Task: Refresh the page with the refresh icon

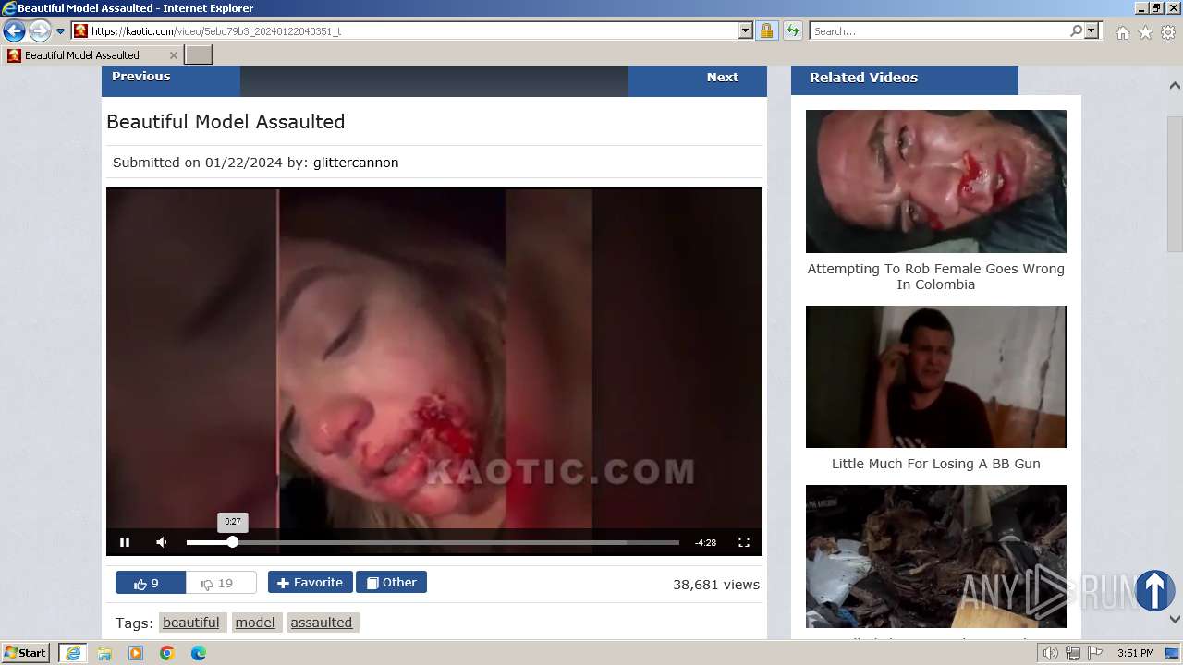Action: 793,31
